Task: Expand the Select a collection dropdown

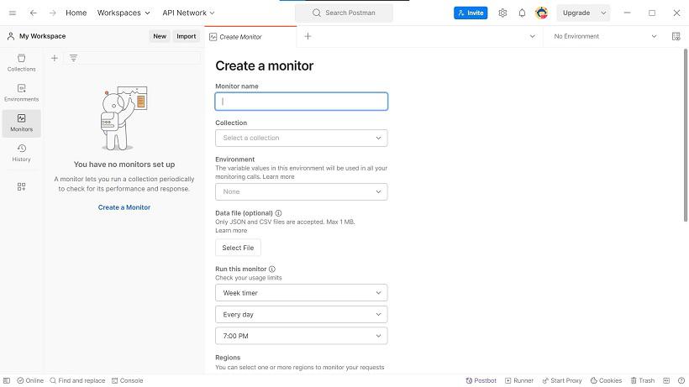Action: click(302, 138)
